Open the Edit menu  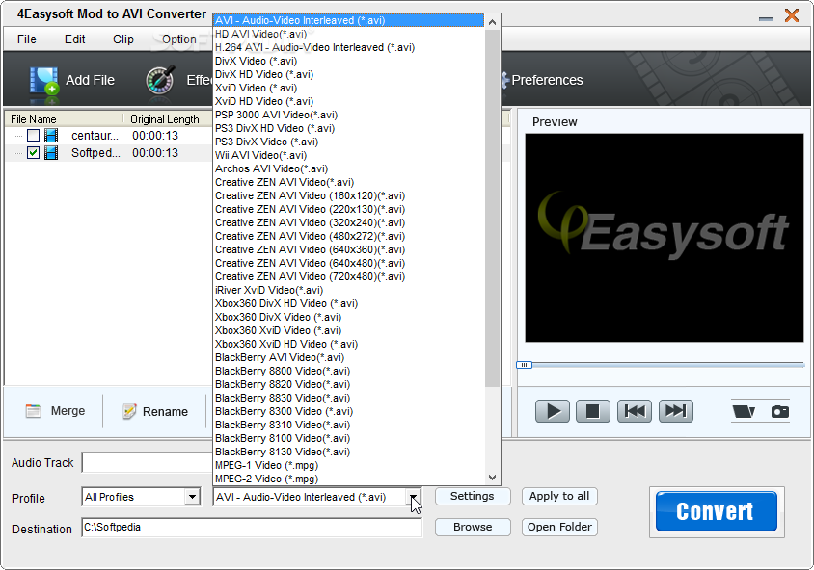[x=75, y=39]
